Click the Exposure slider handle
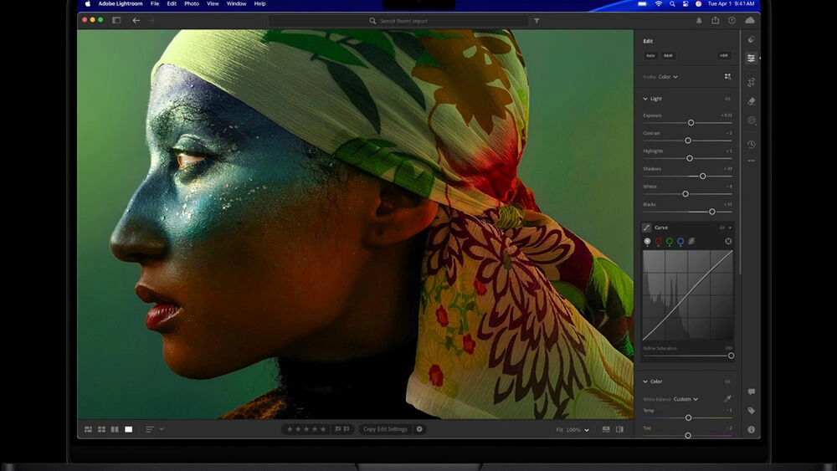837x471 pixels. point(691,123)
